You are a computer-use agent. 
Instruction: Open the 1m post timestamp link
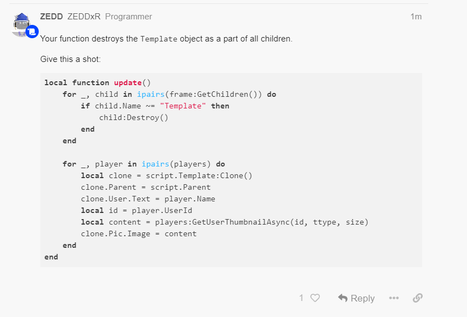416,17
